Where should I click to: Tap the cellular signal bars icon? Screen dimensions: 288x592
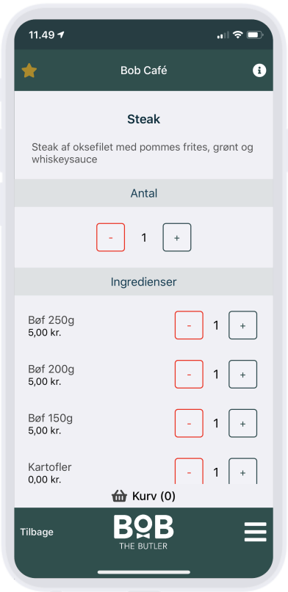tap(223, 35)
